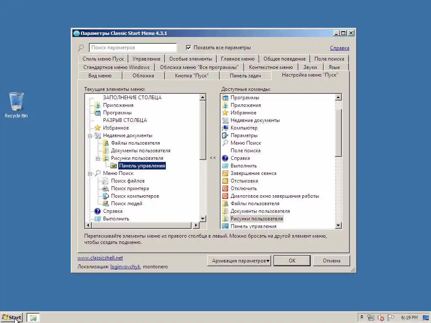The width and height of the screenshot is (431, 323).
Task: Click the Action Center flag icon
Action: [x=391, y=318]
